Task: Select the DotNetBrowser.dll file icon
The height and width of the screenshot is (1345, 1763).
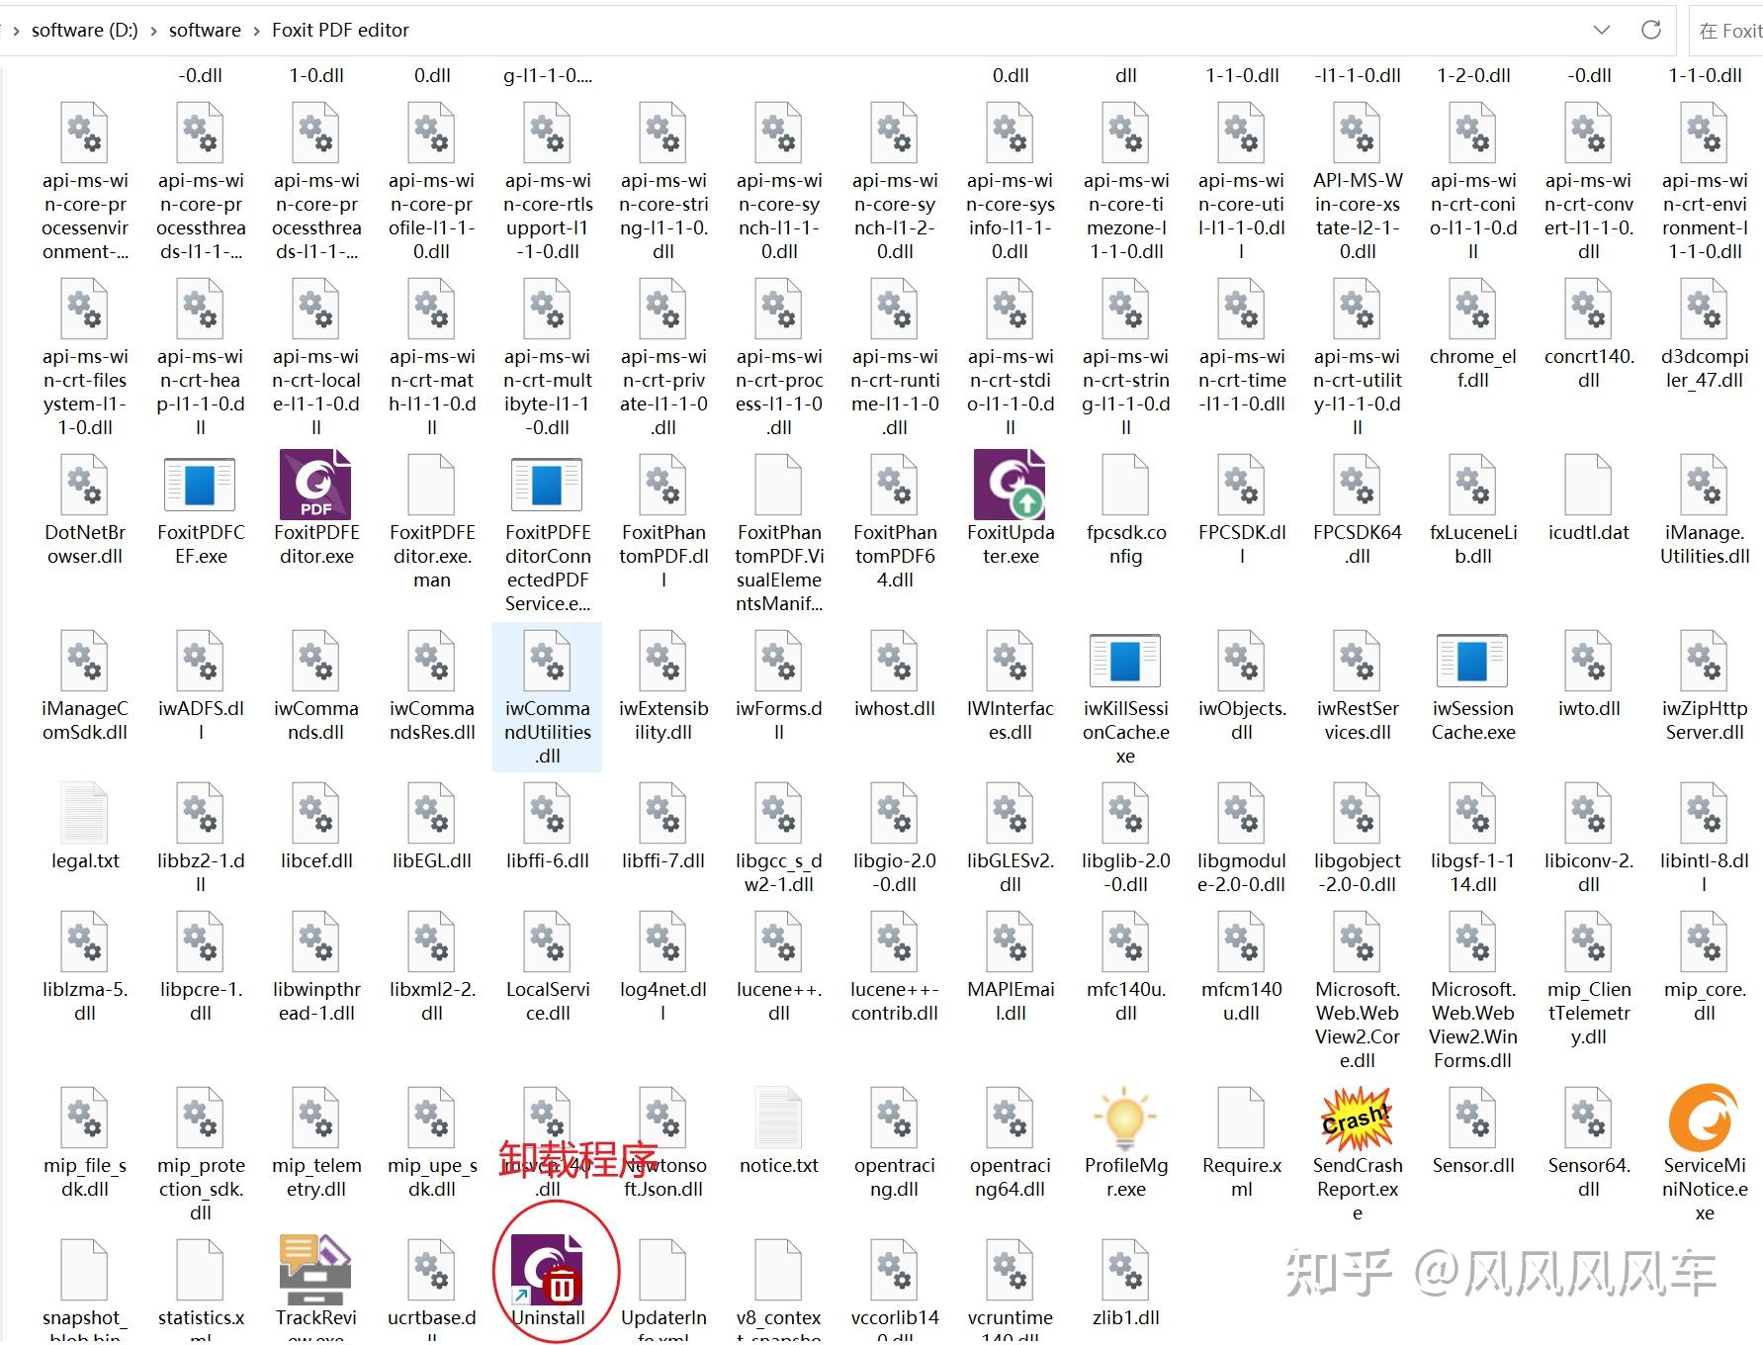Action: (85, 485)
